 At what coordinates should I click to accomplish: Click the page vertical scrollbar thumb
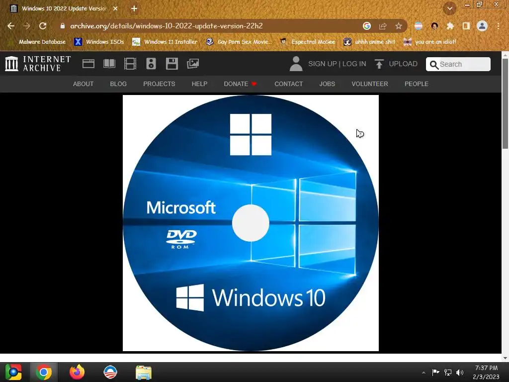[505, 103]
